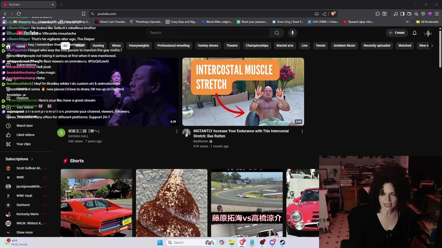Image resolution: width=442 pixels, height=248 pixels.
Task: Open Notepad app in the taskbar
Action: pyautogui.click(x=252, y=242)
